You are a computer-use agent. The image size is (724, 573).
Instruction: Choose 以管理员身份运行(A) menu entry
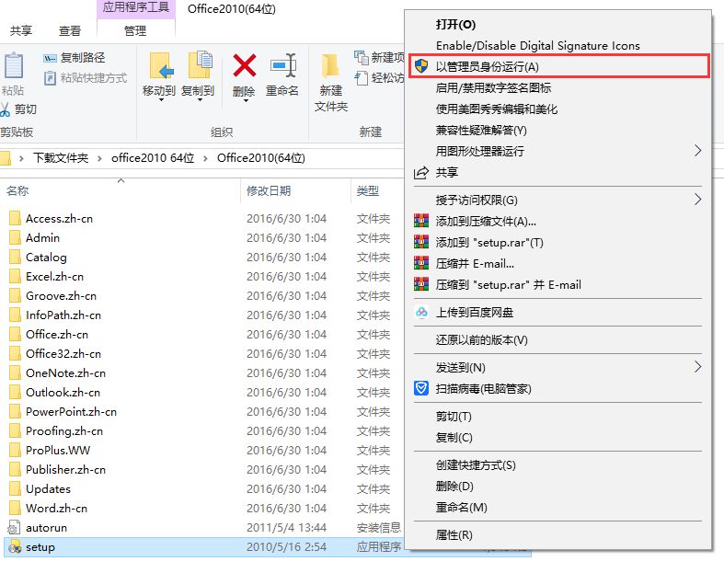(557, 66)
